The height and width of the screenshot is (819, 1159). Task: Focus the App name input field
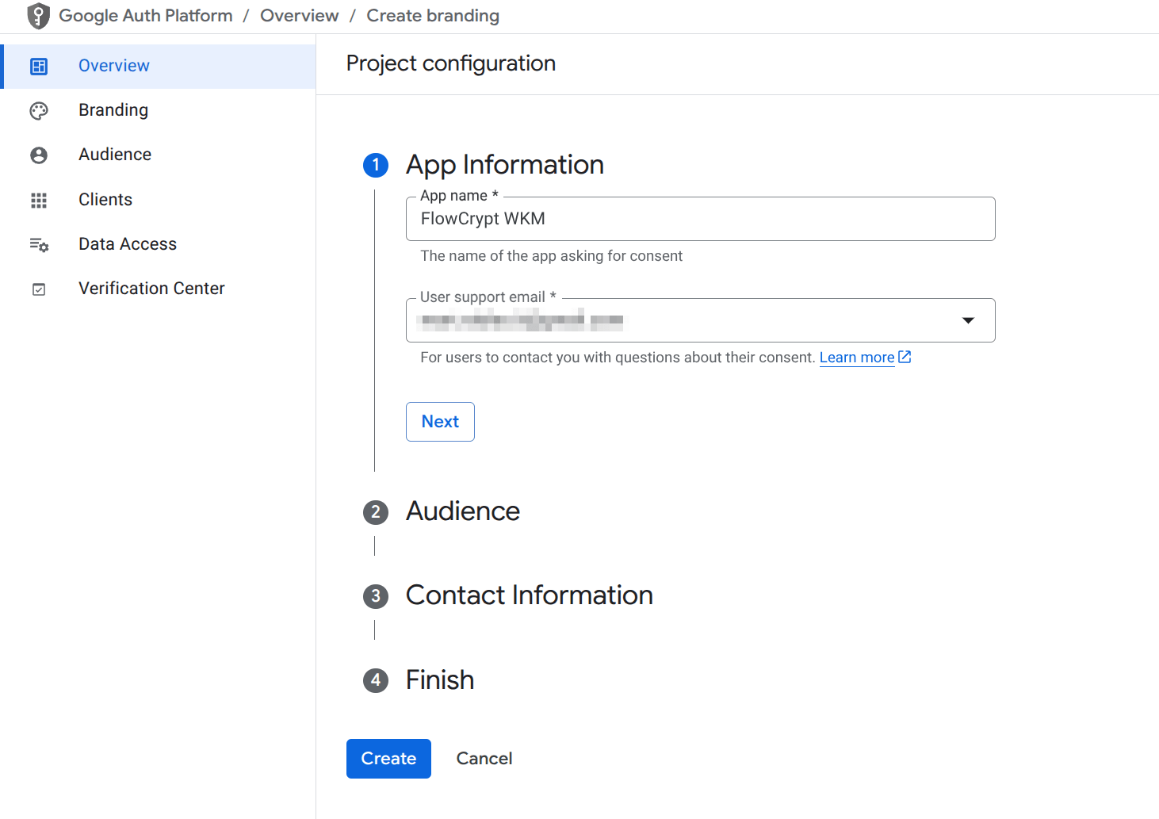(700, 219)
